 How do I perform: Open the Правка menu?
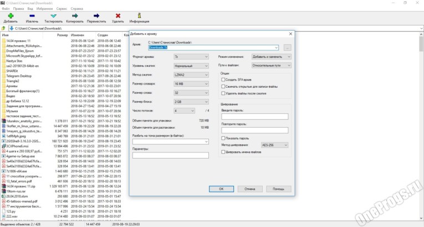click(x=18, y=9)
